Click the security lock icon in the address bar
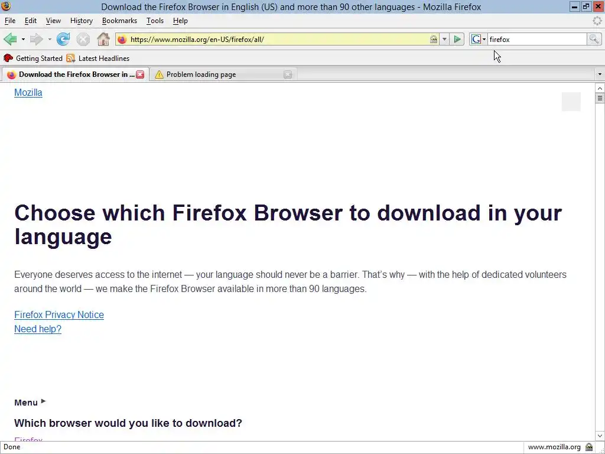 434,40
